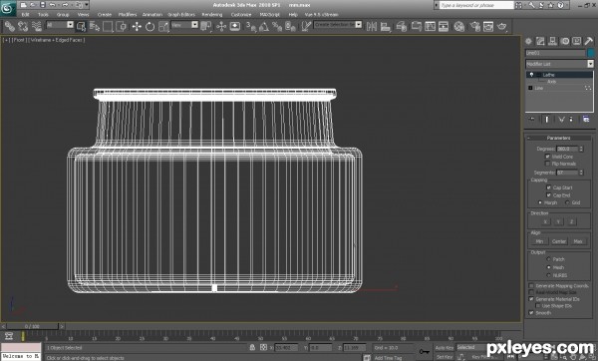This screenshot has width=598, height=361.
Task: Adjust the Segments spinner arrows
Action: click(581, 173)
